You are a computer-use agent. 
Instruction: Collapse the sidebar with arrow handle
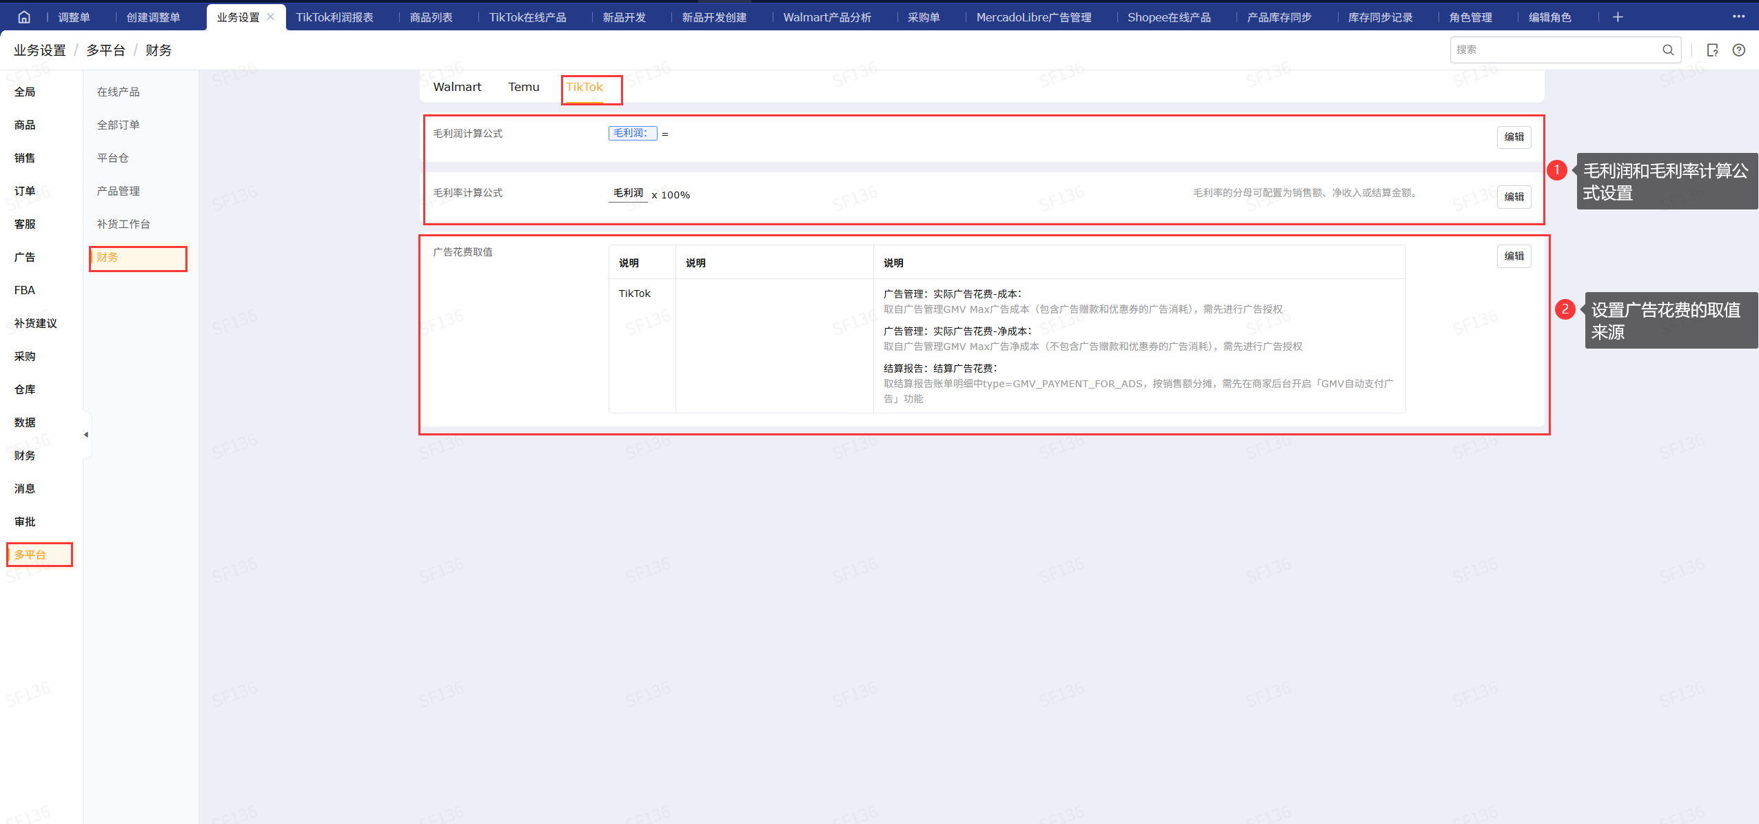point(86,435)
